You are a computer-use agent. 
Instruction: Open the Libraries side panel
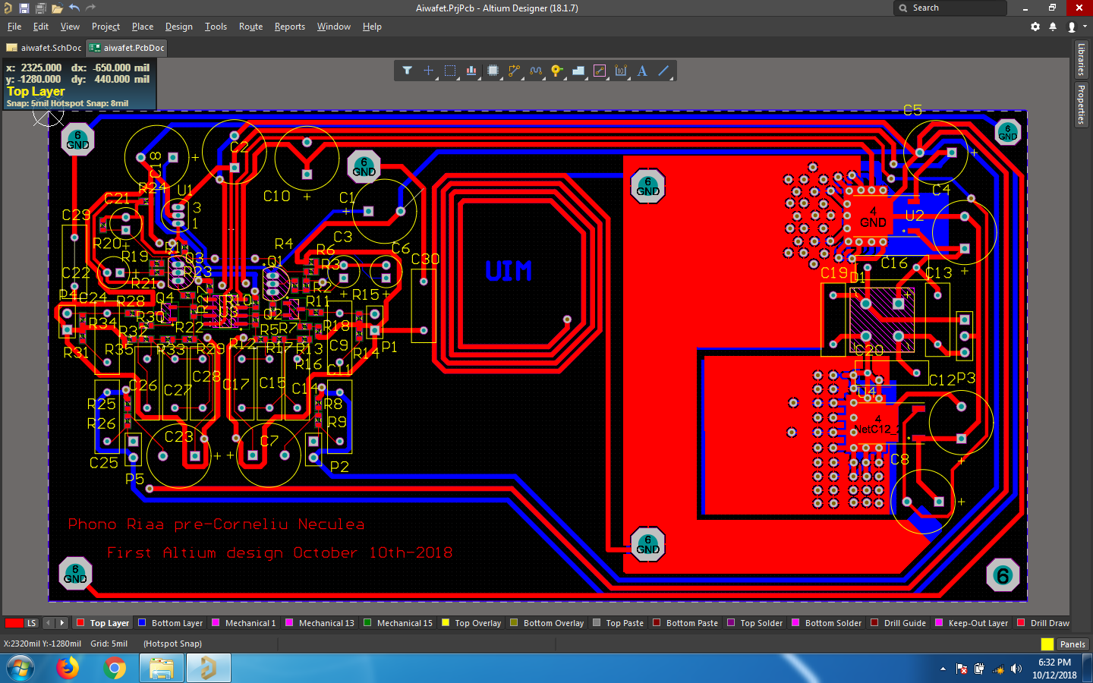point(1082,59)
